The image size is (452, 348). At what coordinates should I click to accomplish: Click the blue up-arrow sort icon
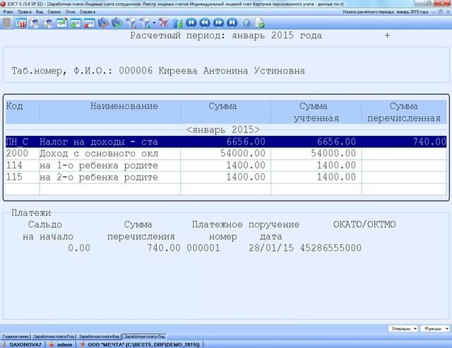click(177, 23)
